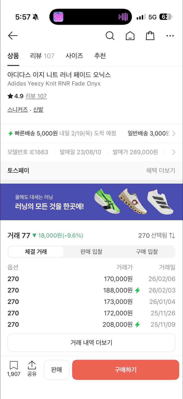
Task: Open the shopping bag icon
Action: pos(150,36)
